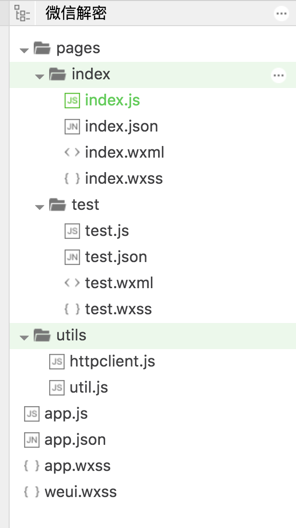The height and width of the screenshot is (528, 296).
Task: Open util.js file
Action: coord(89,388)
